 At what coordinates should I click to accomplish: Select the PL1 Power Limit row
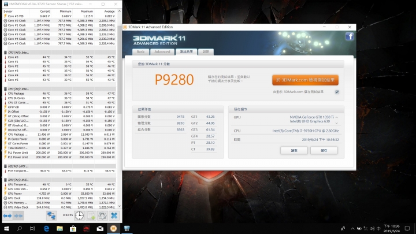pyautogui.click(x=60, y=153)
